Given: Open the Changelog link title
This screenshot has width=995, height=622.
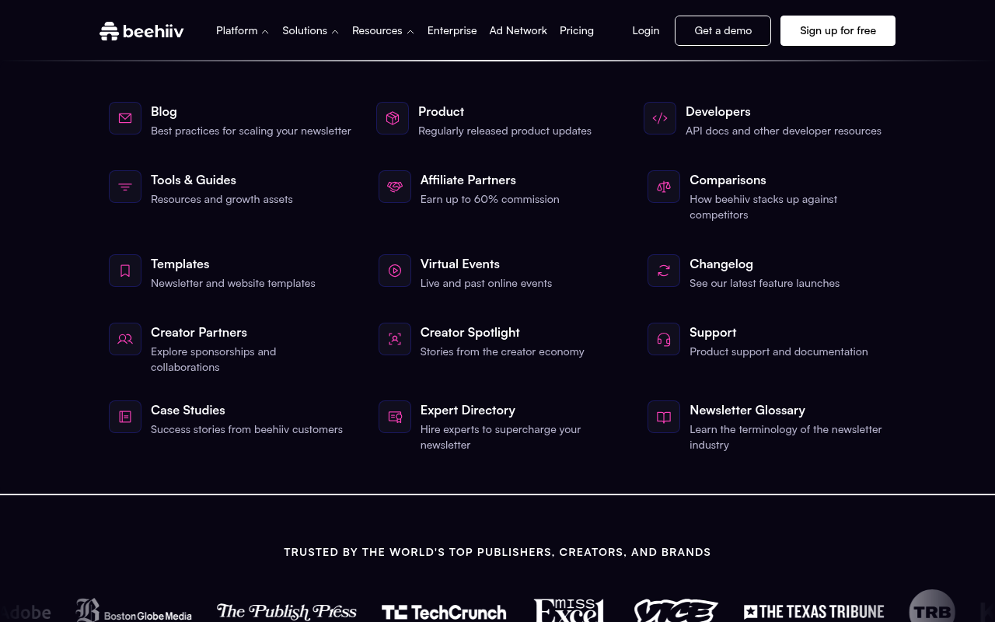Looking at the screenshot, I should [x=721, y=264].
